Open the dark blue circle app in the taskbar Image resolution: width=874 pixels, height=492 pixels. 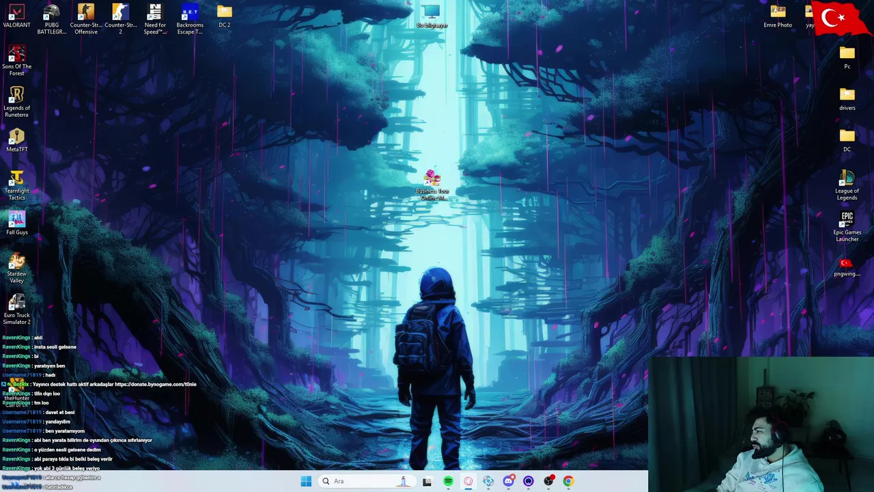click(x=528, y=481)
